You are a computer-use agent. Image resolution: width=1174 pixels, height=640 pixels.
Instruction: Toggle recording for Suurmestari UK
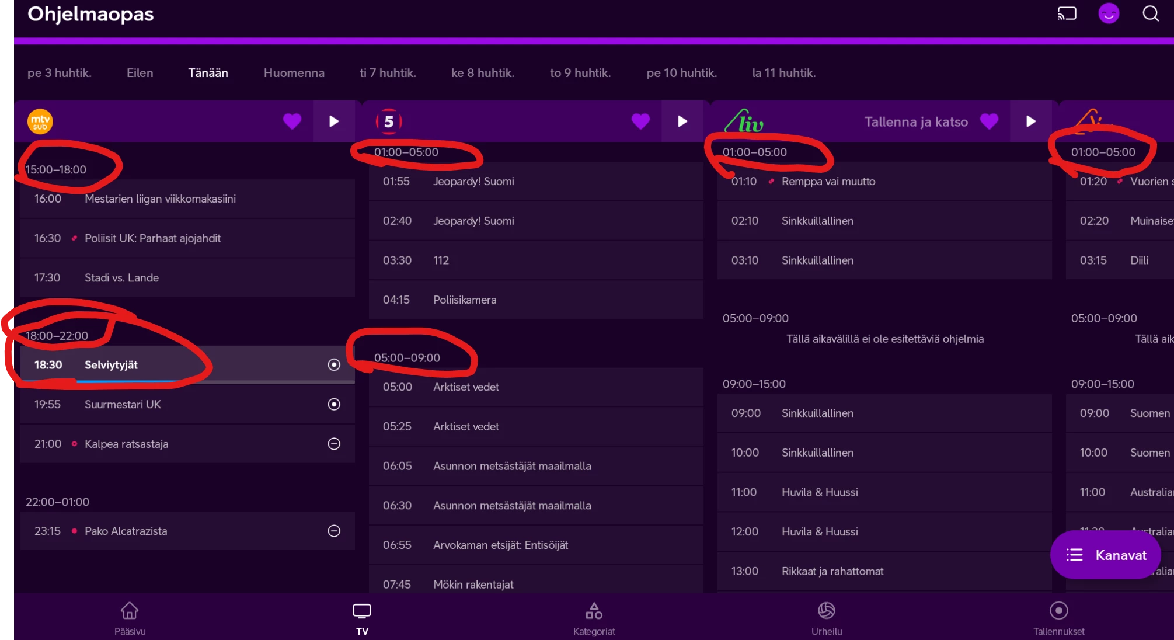334,404
